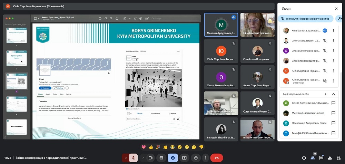Expand camera video settings arrow

(142, 158)
